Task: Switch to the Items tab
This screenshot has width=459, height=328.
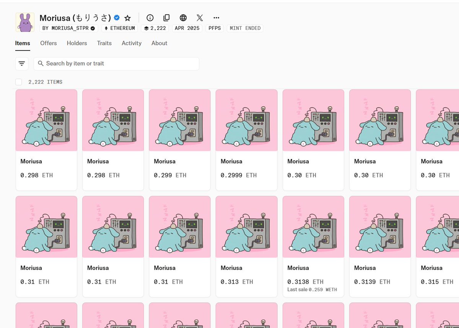Action: pyautogui.click(x=23, y=43)
